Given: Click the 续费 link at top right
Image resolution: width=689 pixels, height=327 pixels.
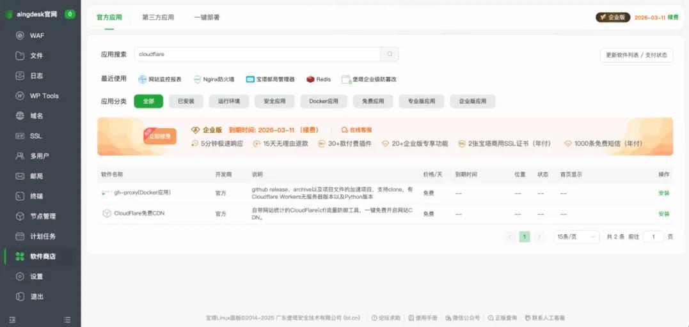Looking at the screenshot, I should [673, 17].
